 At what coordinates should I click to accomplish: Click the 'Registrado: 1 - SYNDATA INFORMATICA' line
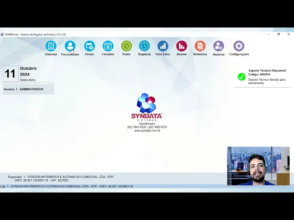click(x=61, y=177)
